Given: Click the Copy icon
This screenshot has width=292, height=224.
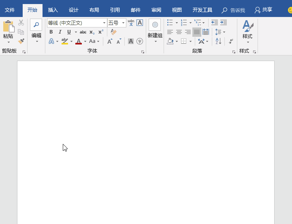Looking at the screenshot, I should pyautogui.click(x=21, y=32).
